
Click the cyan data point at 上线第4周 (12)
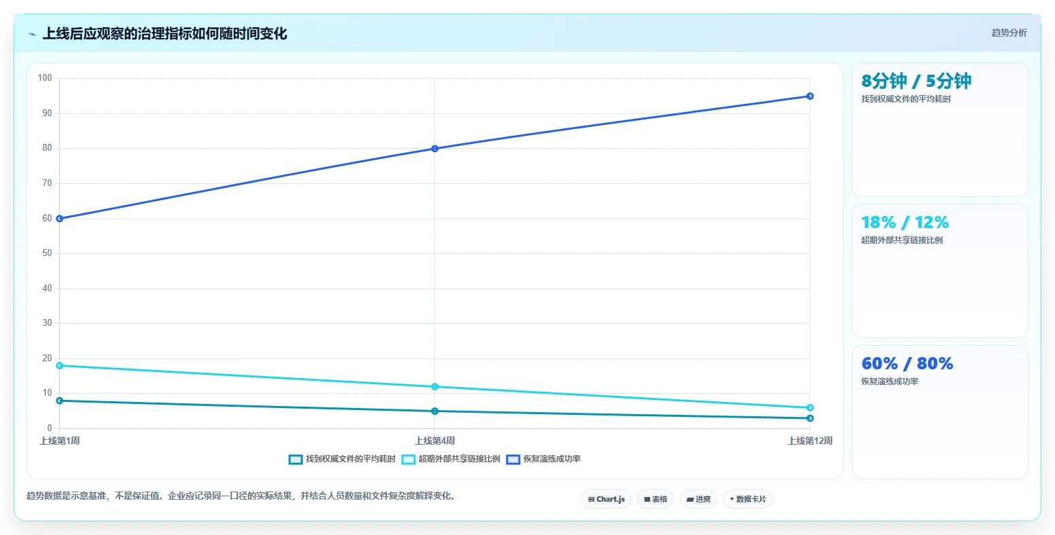tap(435, 386)
